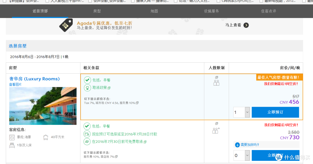Click the popup icon next to 服务费 10% in first row
This screenshot has width=313, height=164.
(x=137, y=103)
